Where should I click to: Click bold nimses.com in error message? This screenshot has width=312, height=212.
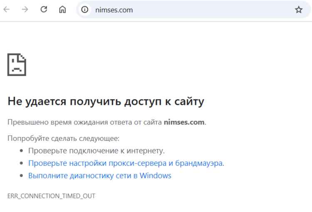tap(184, 122)
